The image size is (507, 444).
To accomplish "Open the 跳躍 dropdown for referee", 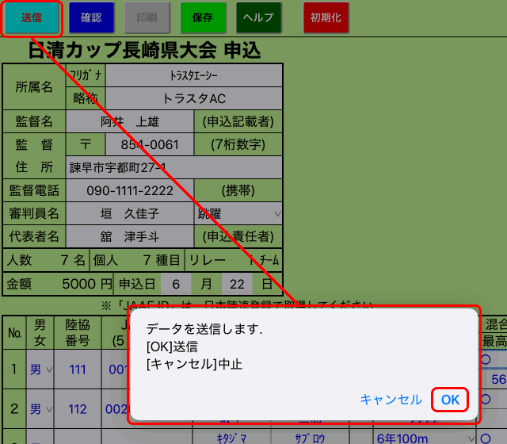I will (x=238, y=213).
